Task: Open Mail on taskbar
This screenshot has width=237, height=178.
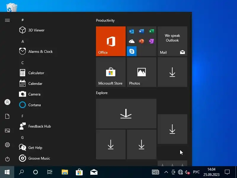Action: pos(94,172)
